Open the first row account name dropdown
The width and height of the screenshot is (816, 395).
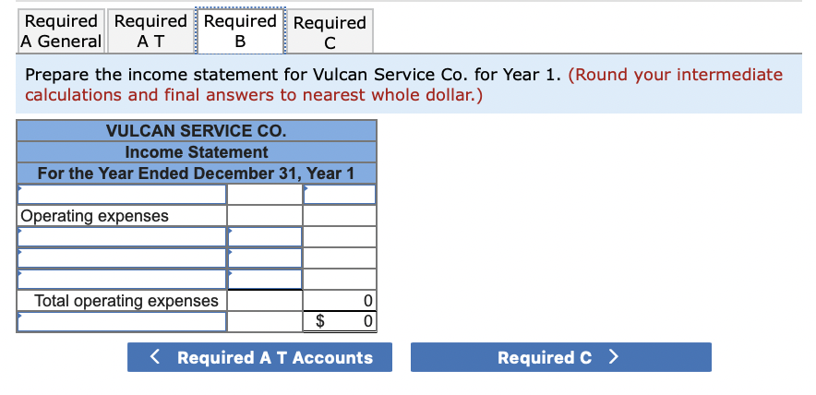pos(122,195)
